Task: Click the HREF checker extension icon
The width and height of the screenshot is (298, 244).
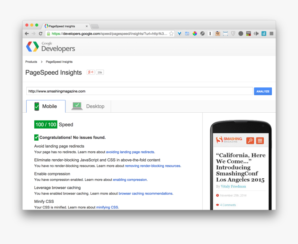Action: pos(248,34)
